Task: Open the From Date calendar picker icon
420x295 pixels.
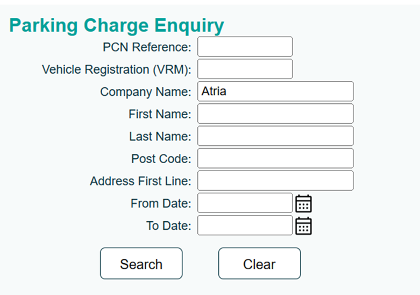Action: pyautogui.click(x=303, y=203)
